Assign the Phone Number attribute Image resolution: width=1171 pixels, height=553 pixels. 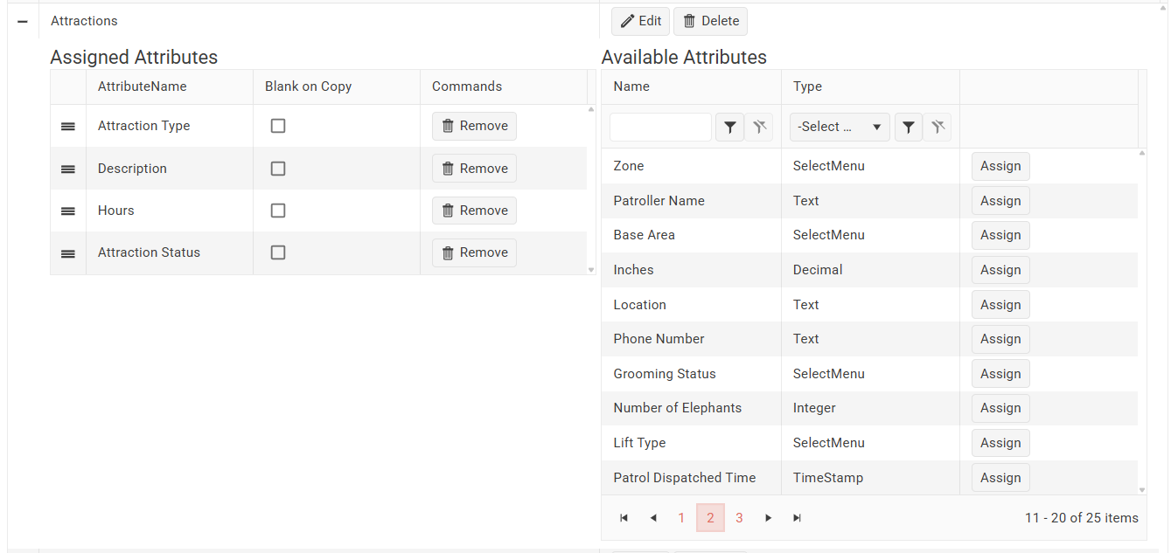click(x=1000, y=339)
